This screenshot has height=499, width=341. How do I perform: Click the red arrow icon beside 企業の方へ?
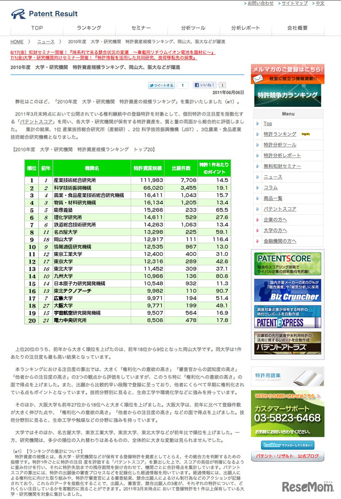point(258,220)
